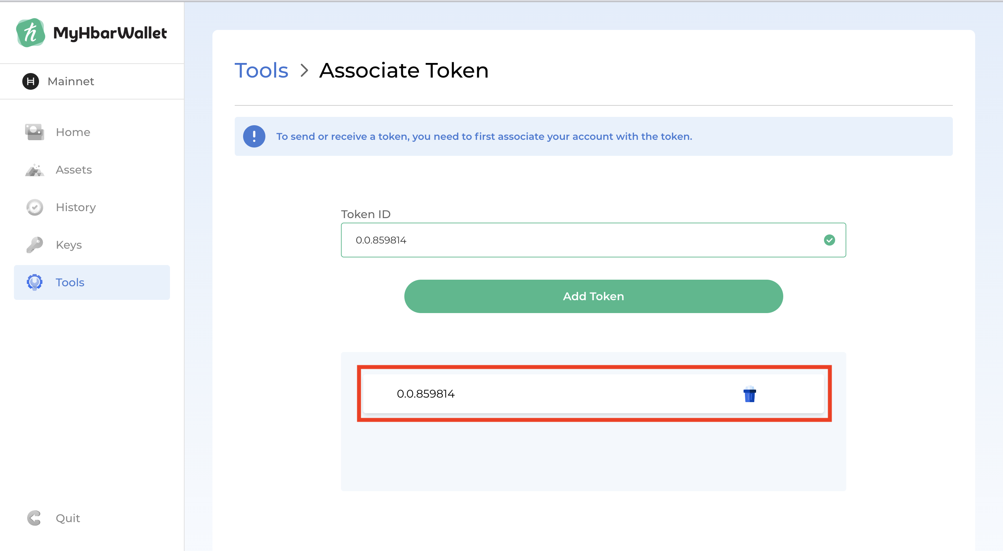Open the Home menu item
This screenshot has height=551, width=1003.
(73, 132)
